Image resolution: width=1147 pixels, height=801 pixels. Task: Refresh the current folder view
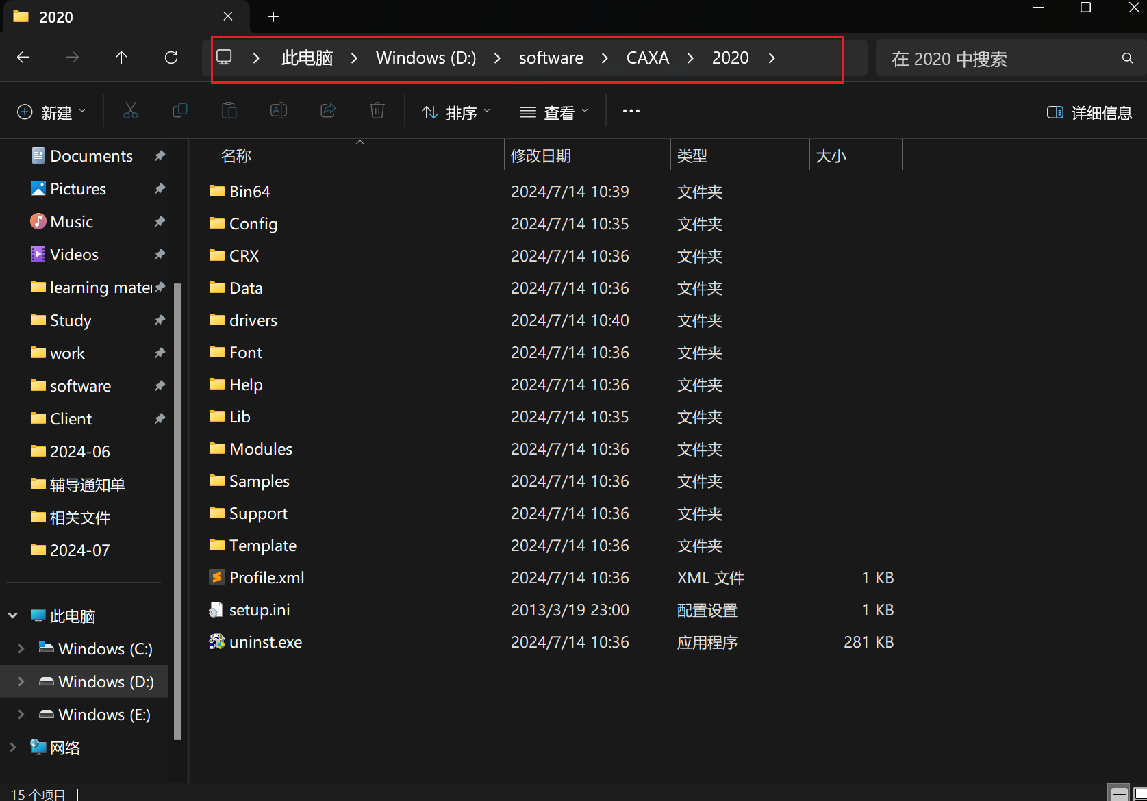171,58
